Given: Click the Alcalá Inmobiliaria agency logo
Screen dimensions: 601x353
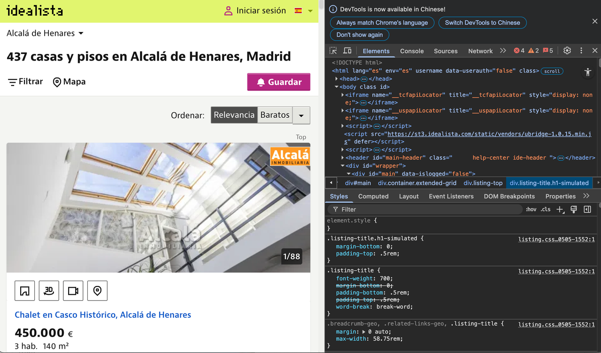Looking at the screenshot, I should [290, 156].
